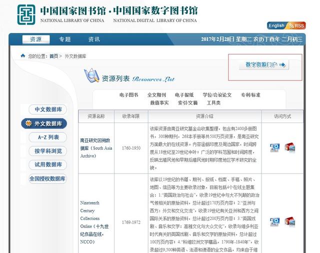The image size is (320, 253).
Task: Click the home icon in the breadcrumb
Action: [22, 56]
